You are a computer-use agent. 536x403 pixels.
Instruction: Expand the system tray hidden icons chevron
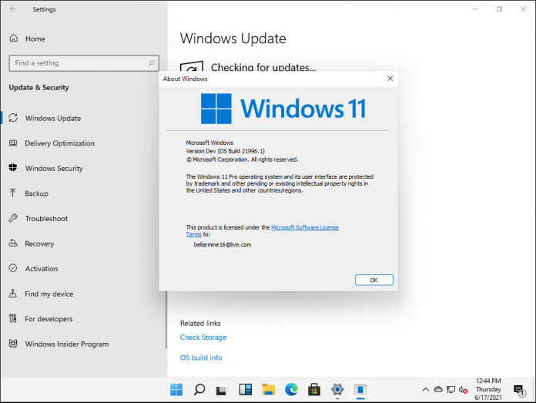click(x=426, y=389)
